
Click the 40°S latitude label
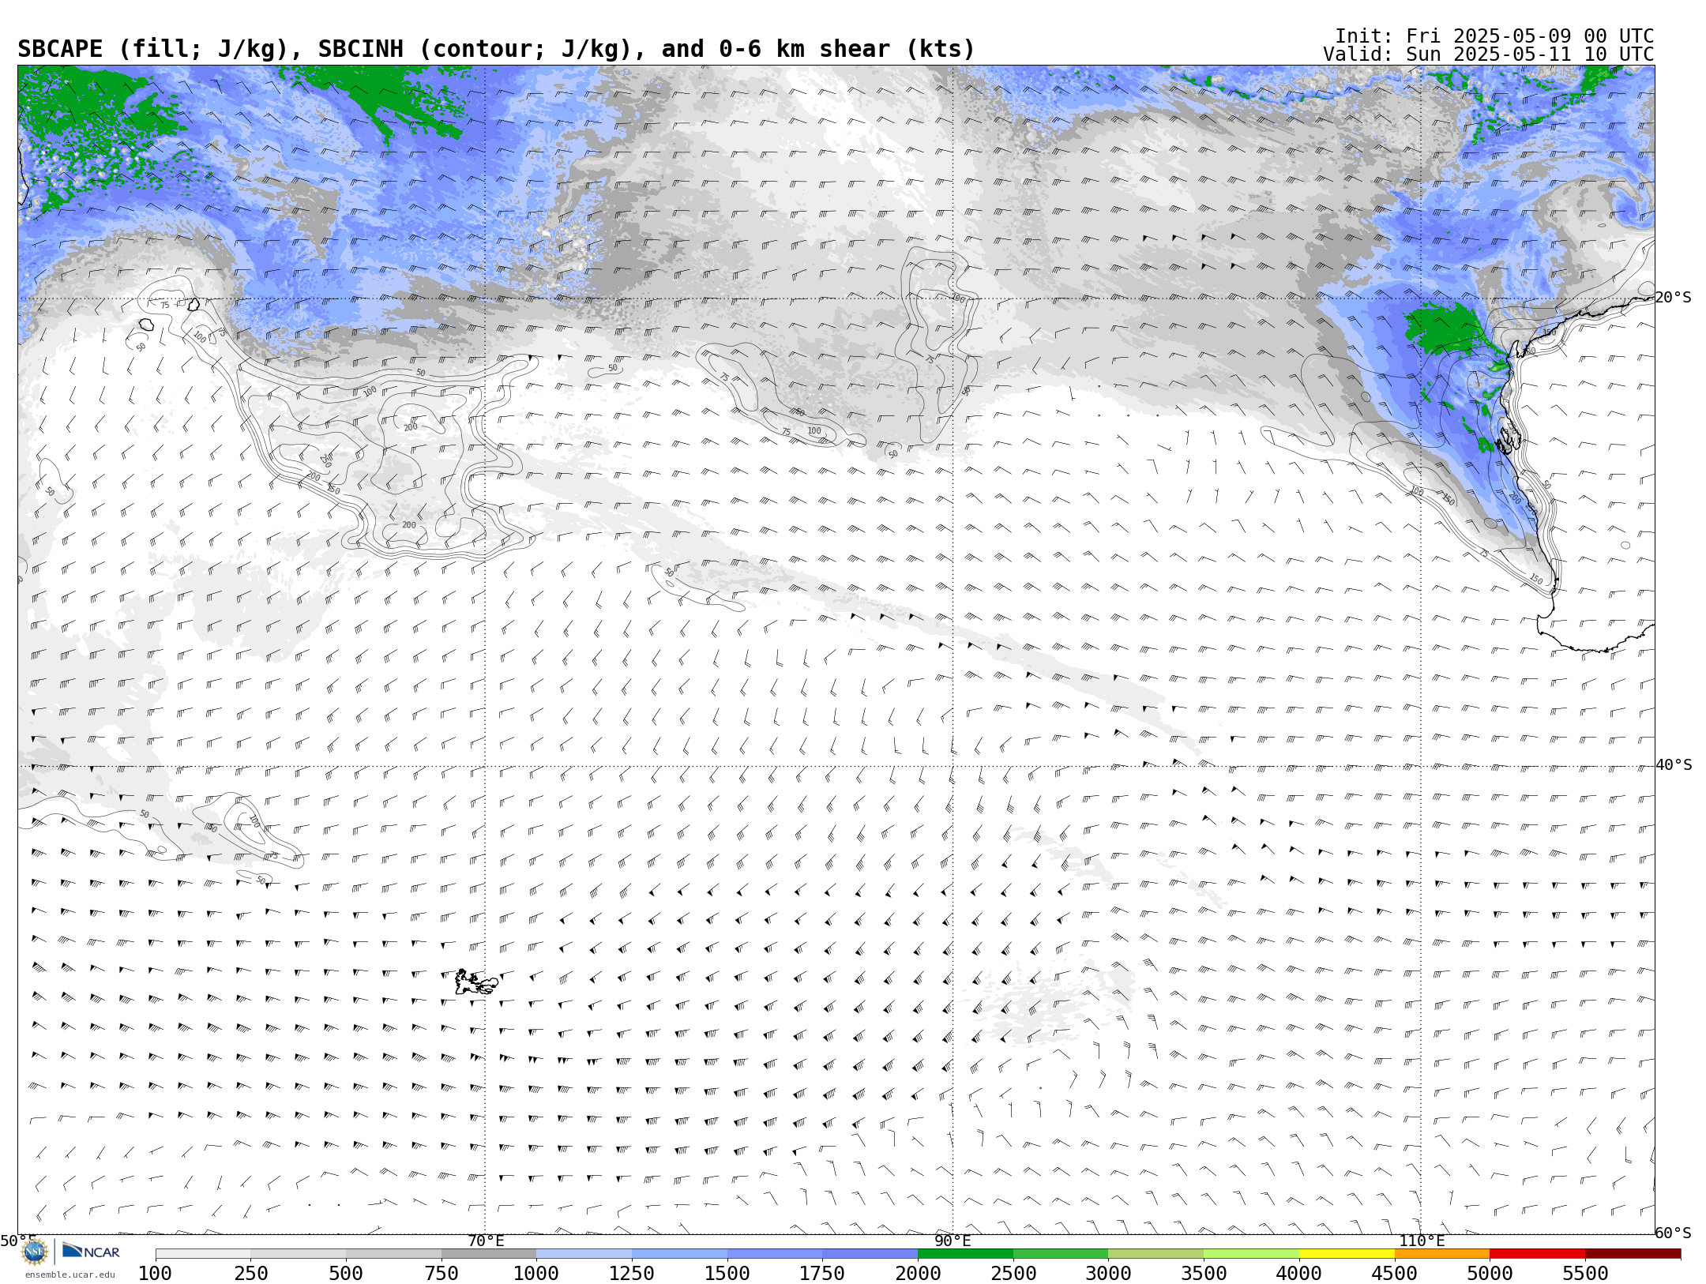tap(1674, 765)
